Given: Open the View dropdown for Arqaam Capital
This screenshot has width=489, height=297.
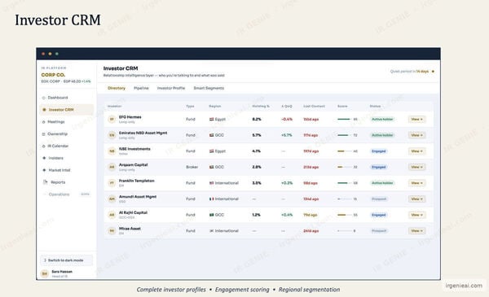Looking at the screenshot, I should pyautogui.click(x=416, y=167).
